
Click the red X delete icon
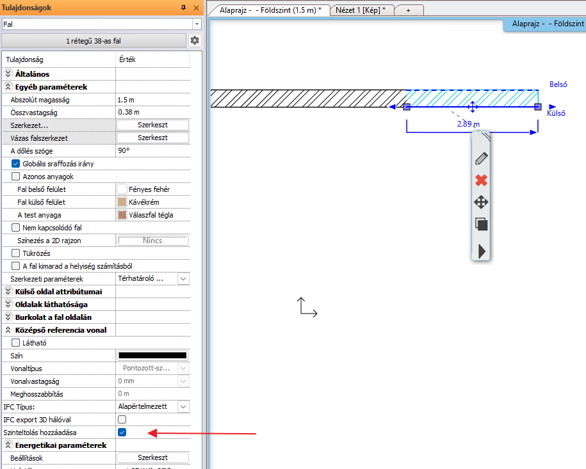click(x=482, y=180)
